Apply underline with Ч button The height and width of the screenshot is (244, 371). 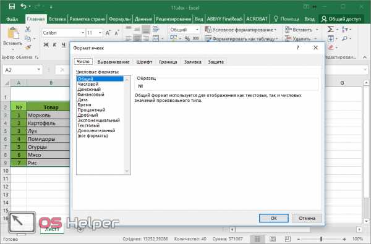(64, 44)
